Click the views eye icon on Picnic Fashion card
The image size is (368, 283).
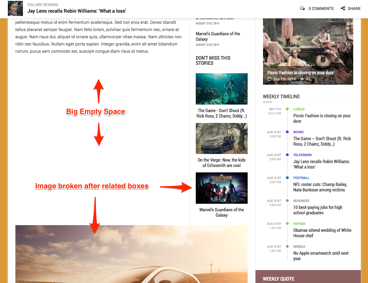tap(302, 79)
